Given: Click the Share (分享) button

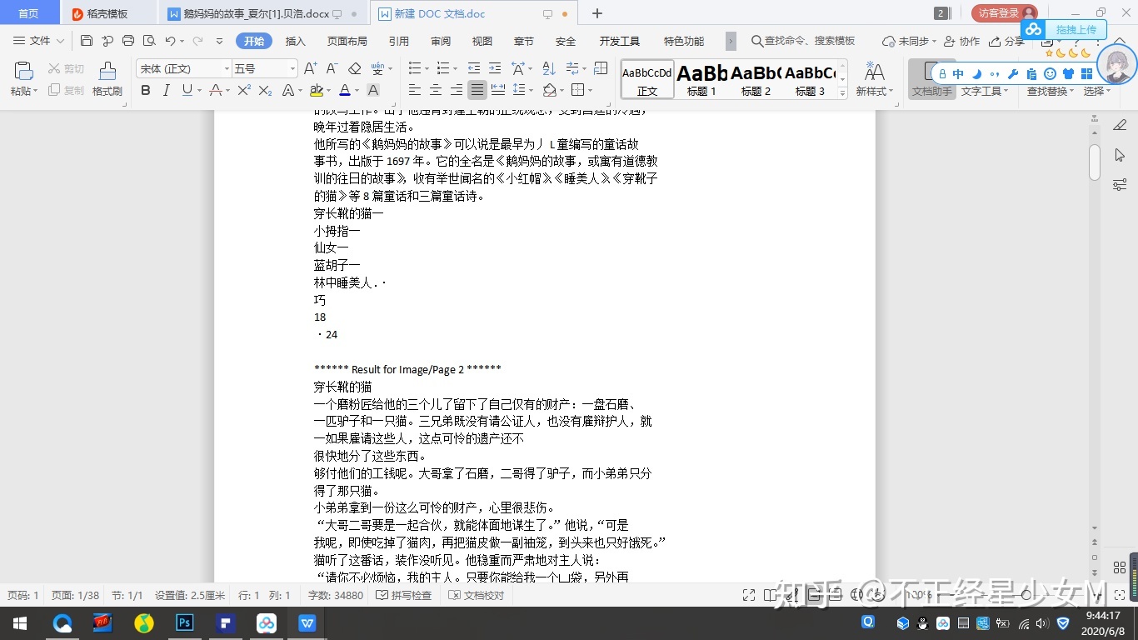Looking at the screenshot, I should [x=1007, y=41].
